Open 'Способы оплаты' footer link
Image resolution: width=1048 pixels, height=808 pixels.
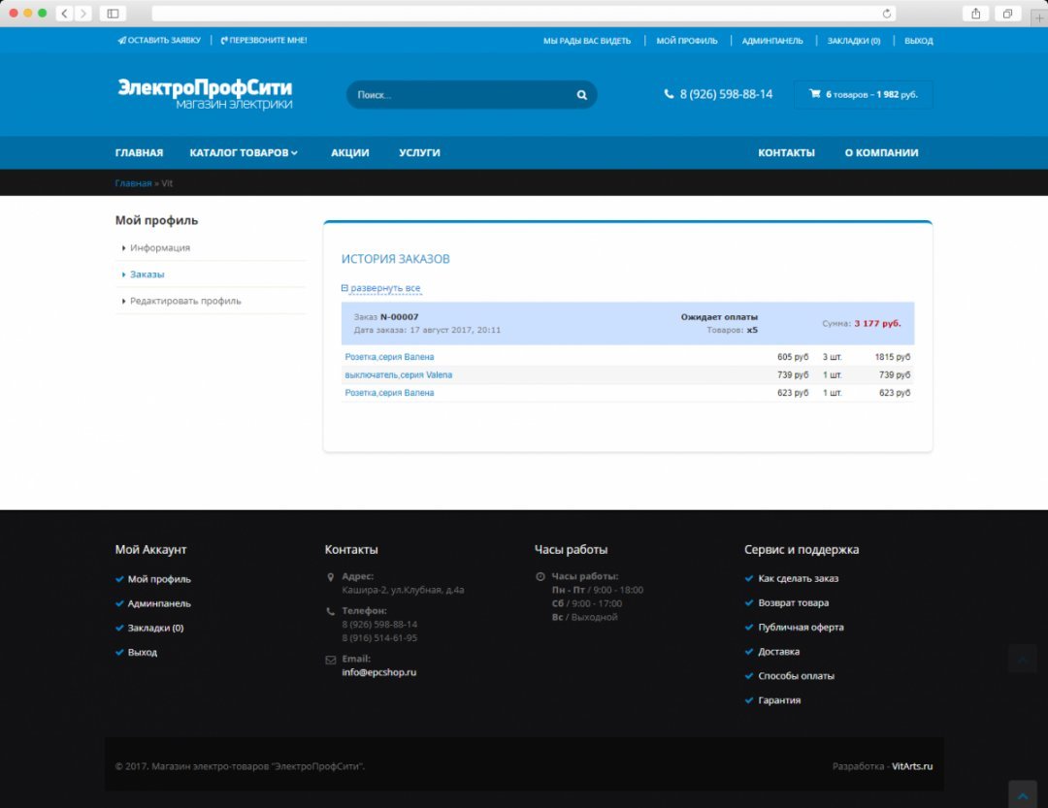(x=796, y=676)
